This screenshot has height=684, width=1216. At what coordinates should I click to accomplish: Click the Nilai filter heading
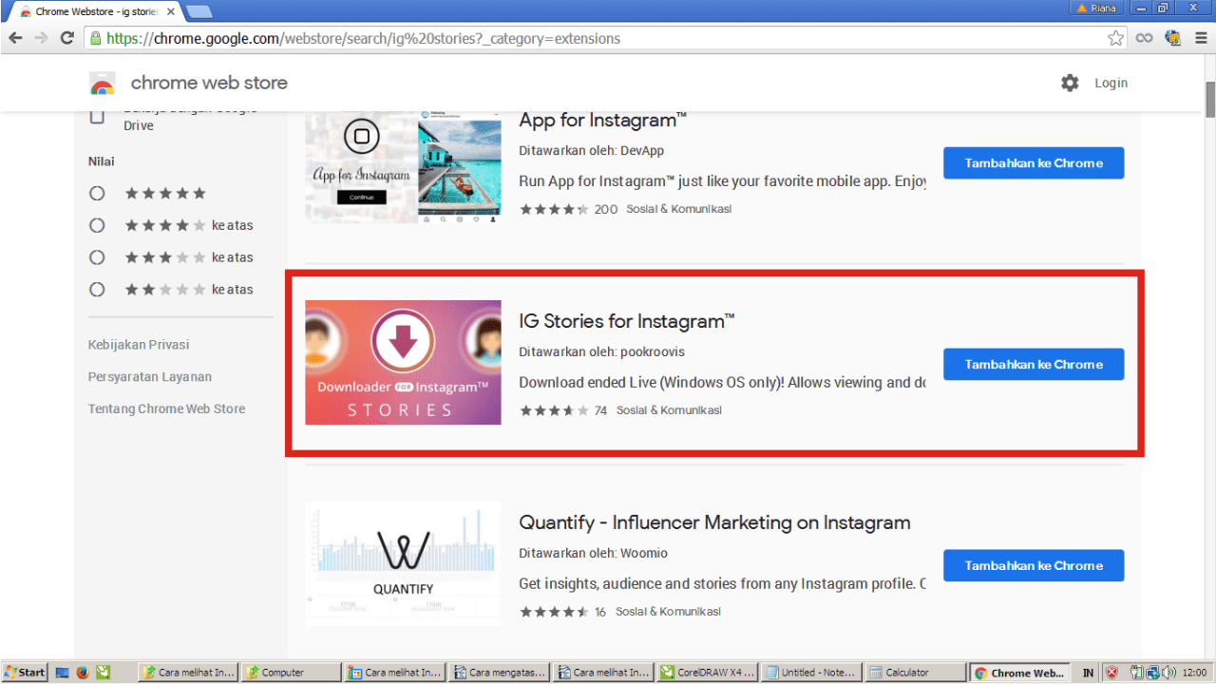click(102, 161)
